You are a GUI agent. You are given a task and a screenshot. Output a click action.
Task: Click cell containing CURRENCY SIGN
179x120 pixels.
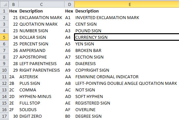coord(127,37)
